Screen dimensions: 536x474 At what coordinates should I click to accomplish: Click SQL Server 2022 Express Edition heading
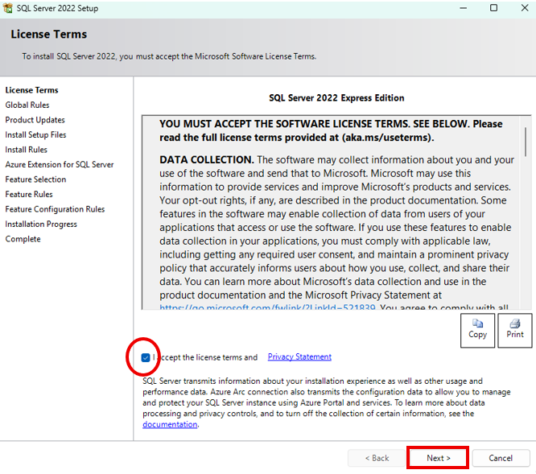pyautogui.click(x=336, y=98)
